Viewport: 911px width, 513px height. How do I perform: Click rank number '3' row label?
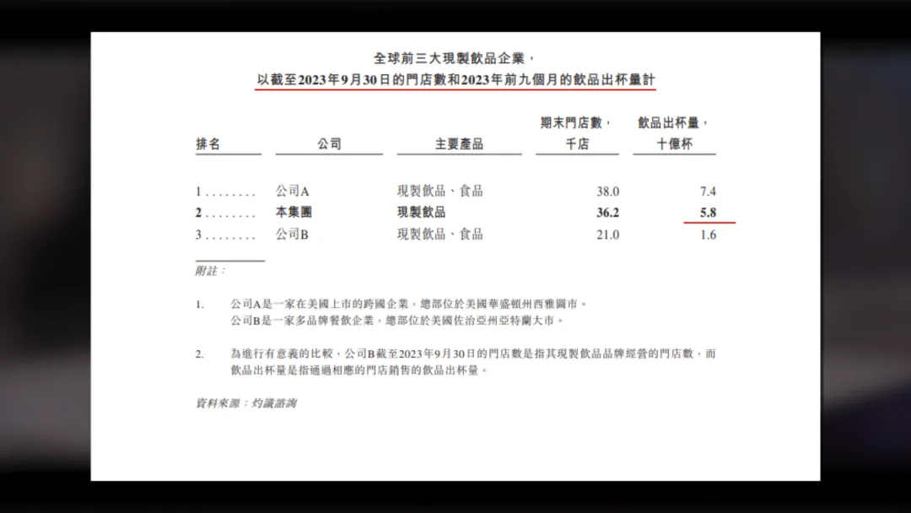pyautogui.click(x=198, y=235)
